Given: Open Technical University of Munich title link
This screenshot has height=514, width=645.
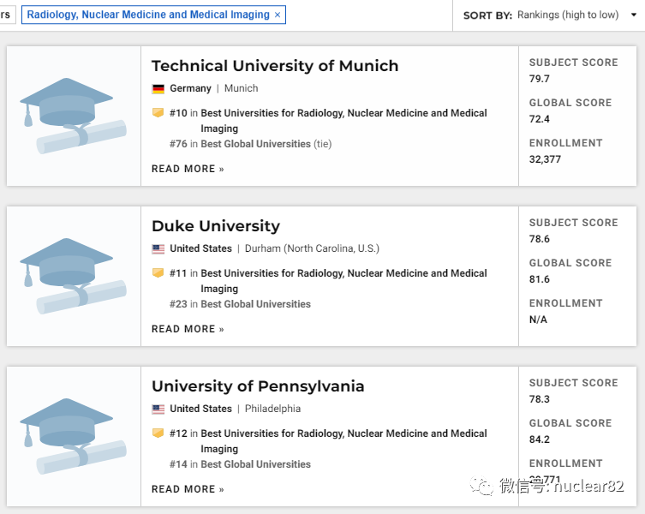Looking at the screenshot, I should pyautogui.click(x=275, y=66).
